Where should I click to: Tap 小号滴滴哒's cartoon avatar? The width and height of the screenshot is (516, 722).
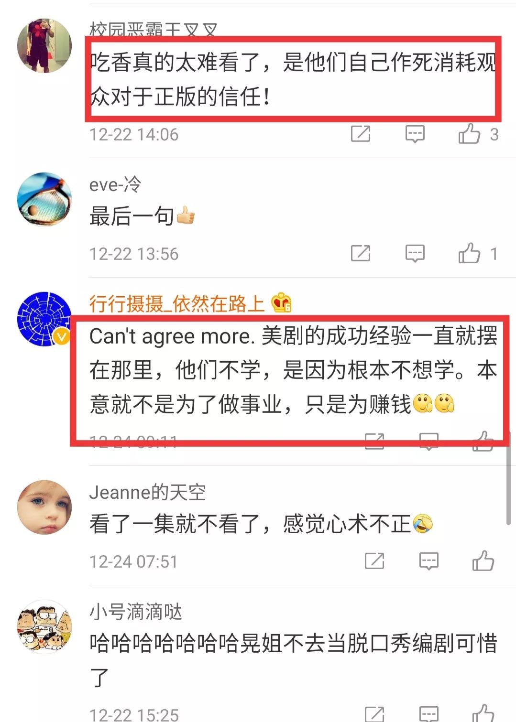coord(44,626)
